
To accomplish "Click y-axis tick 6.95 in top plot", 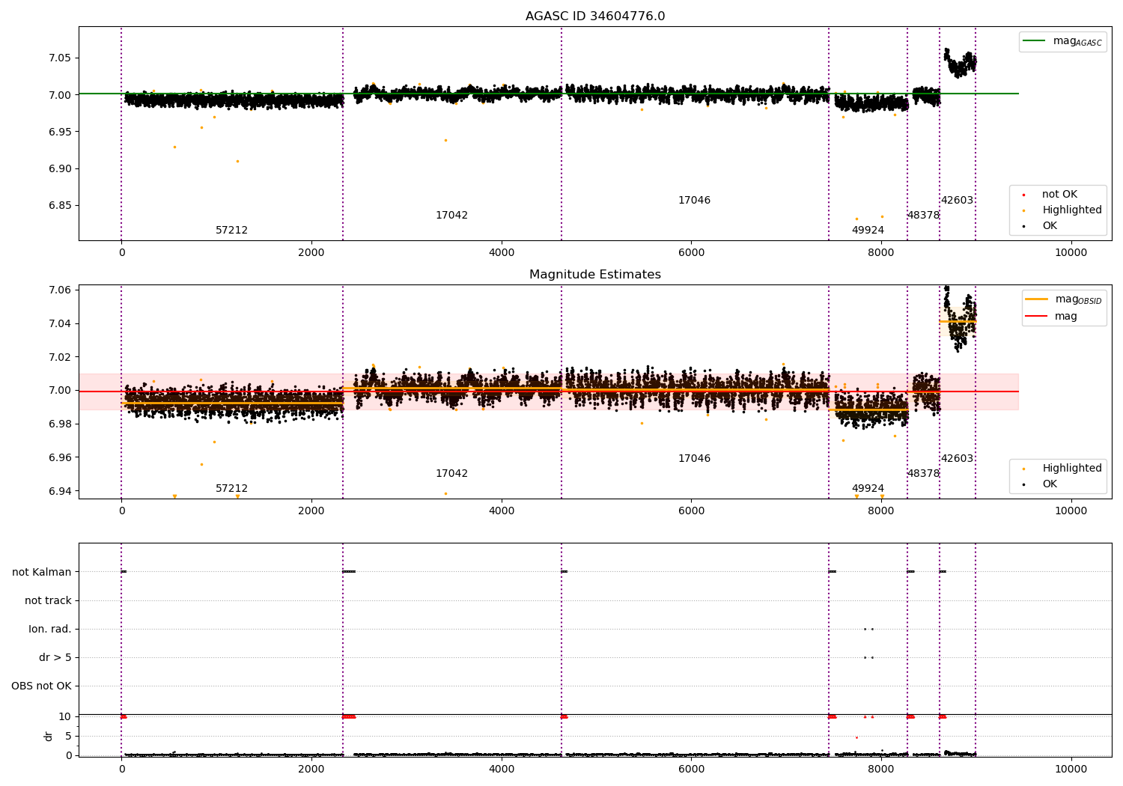I will pyautogui.click(x=59, y=132).
